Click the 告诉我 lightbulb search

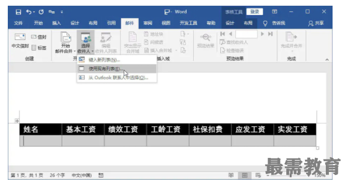coord(274,23)
